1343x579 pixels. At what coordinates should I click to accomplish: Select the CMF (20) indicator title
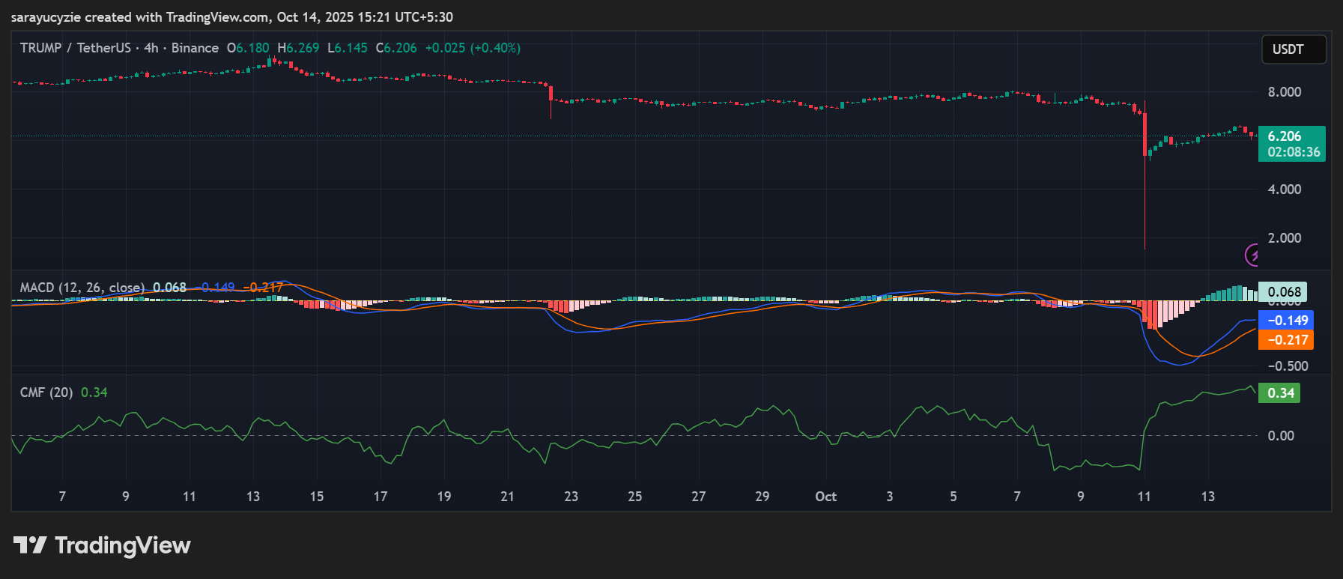pyautogui.click(x=46, y=392)
